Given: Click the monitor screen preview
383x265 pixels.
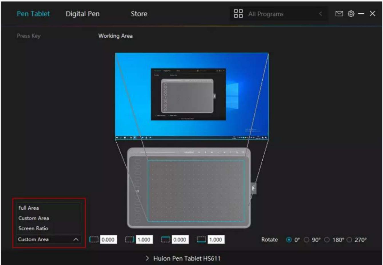Looking at the screenshot, I should pyautogui.click(x=192, y=96).
